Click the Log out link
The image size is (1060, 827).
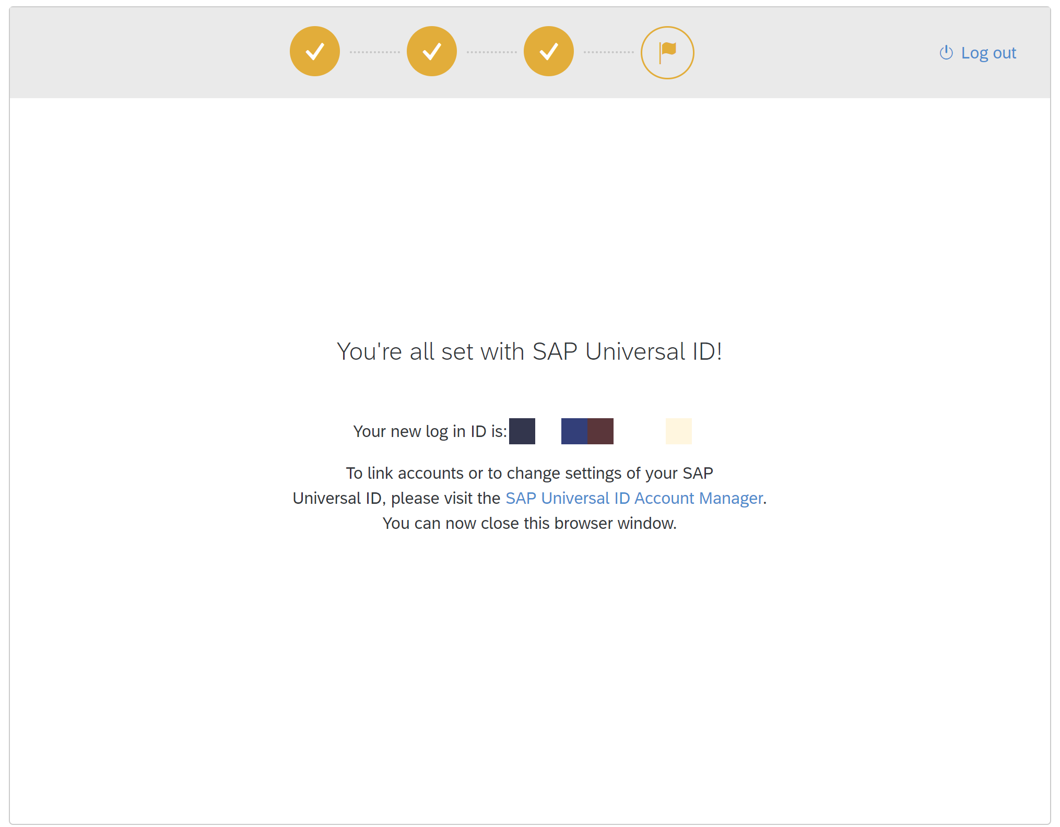point(988,53)
